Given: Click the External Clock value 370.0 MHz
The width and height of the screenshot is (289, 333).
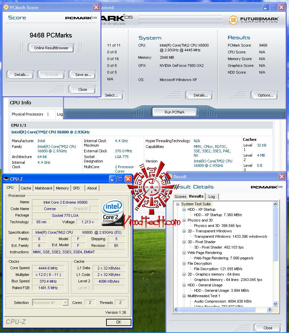Looking at the screenshot, I should click(124, 151).
